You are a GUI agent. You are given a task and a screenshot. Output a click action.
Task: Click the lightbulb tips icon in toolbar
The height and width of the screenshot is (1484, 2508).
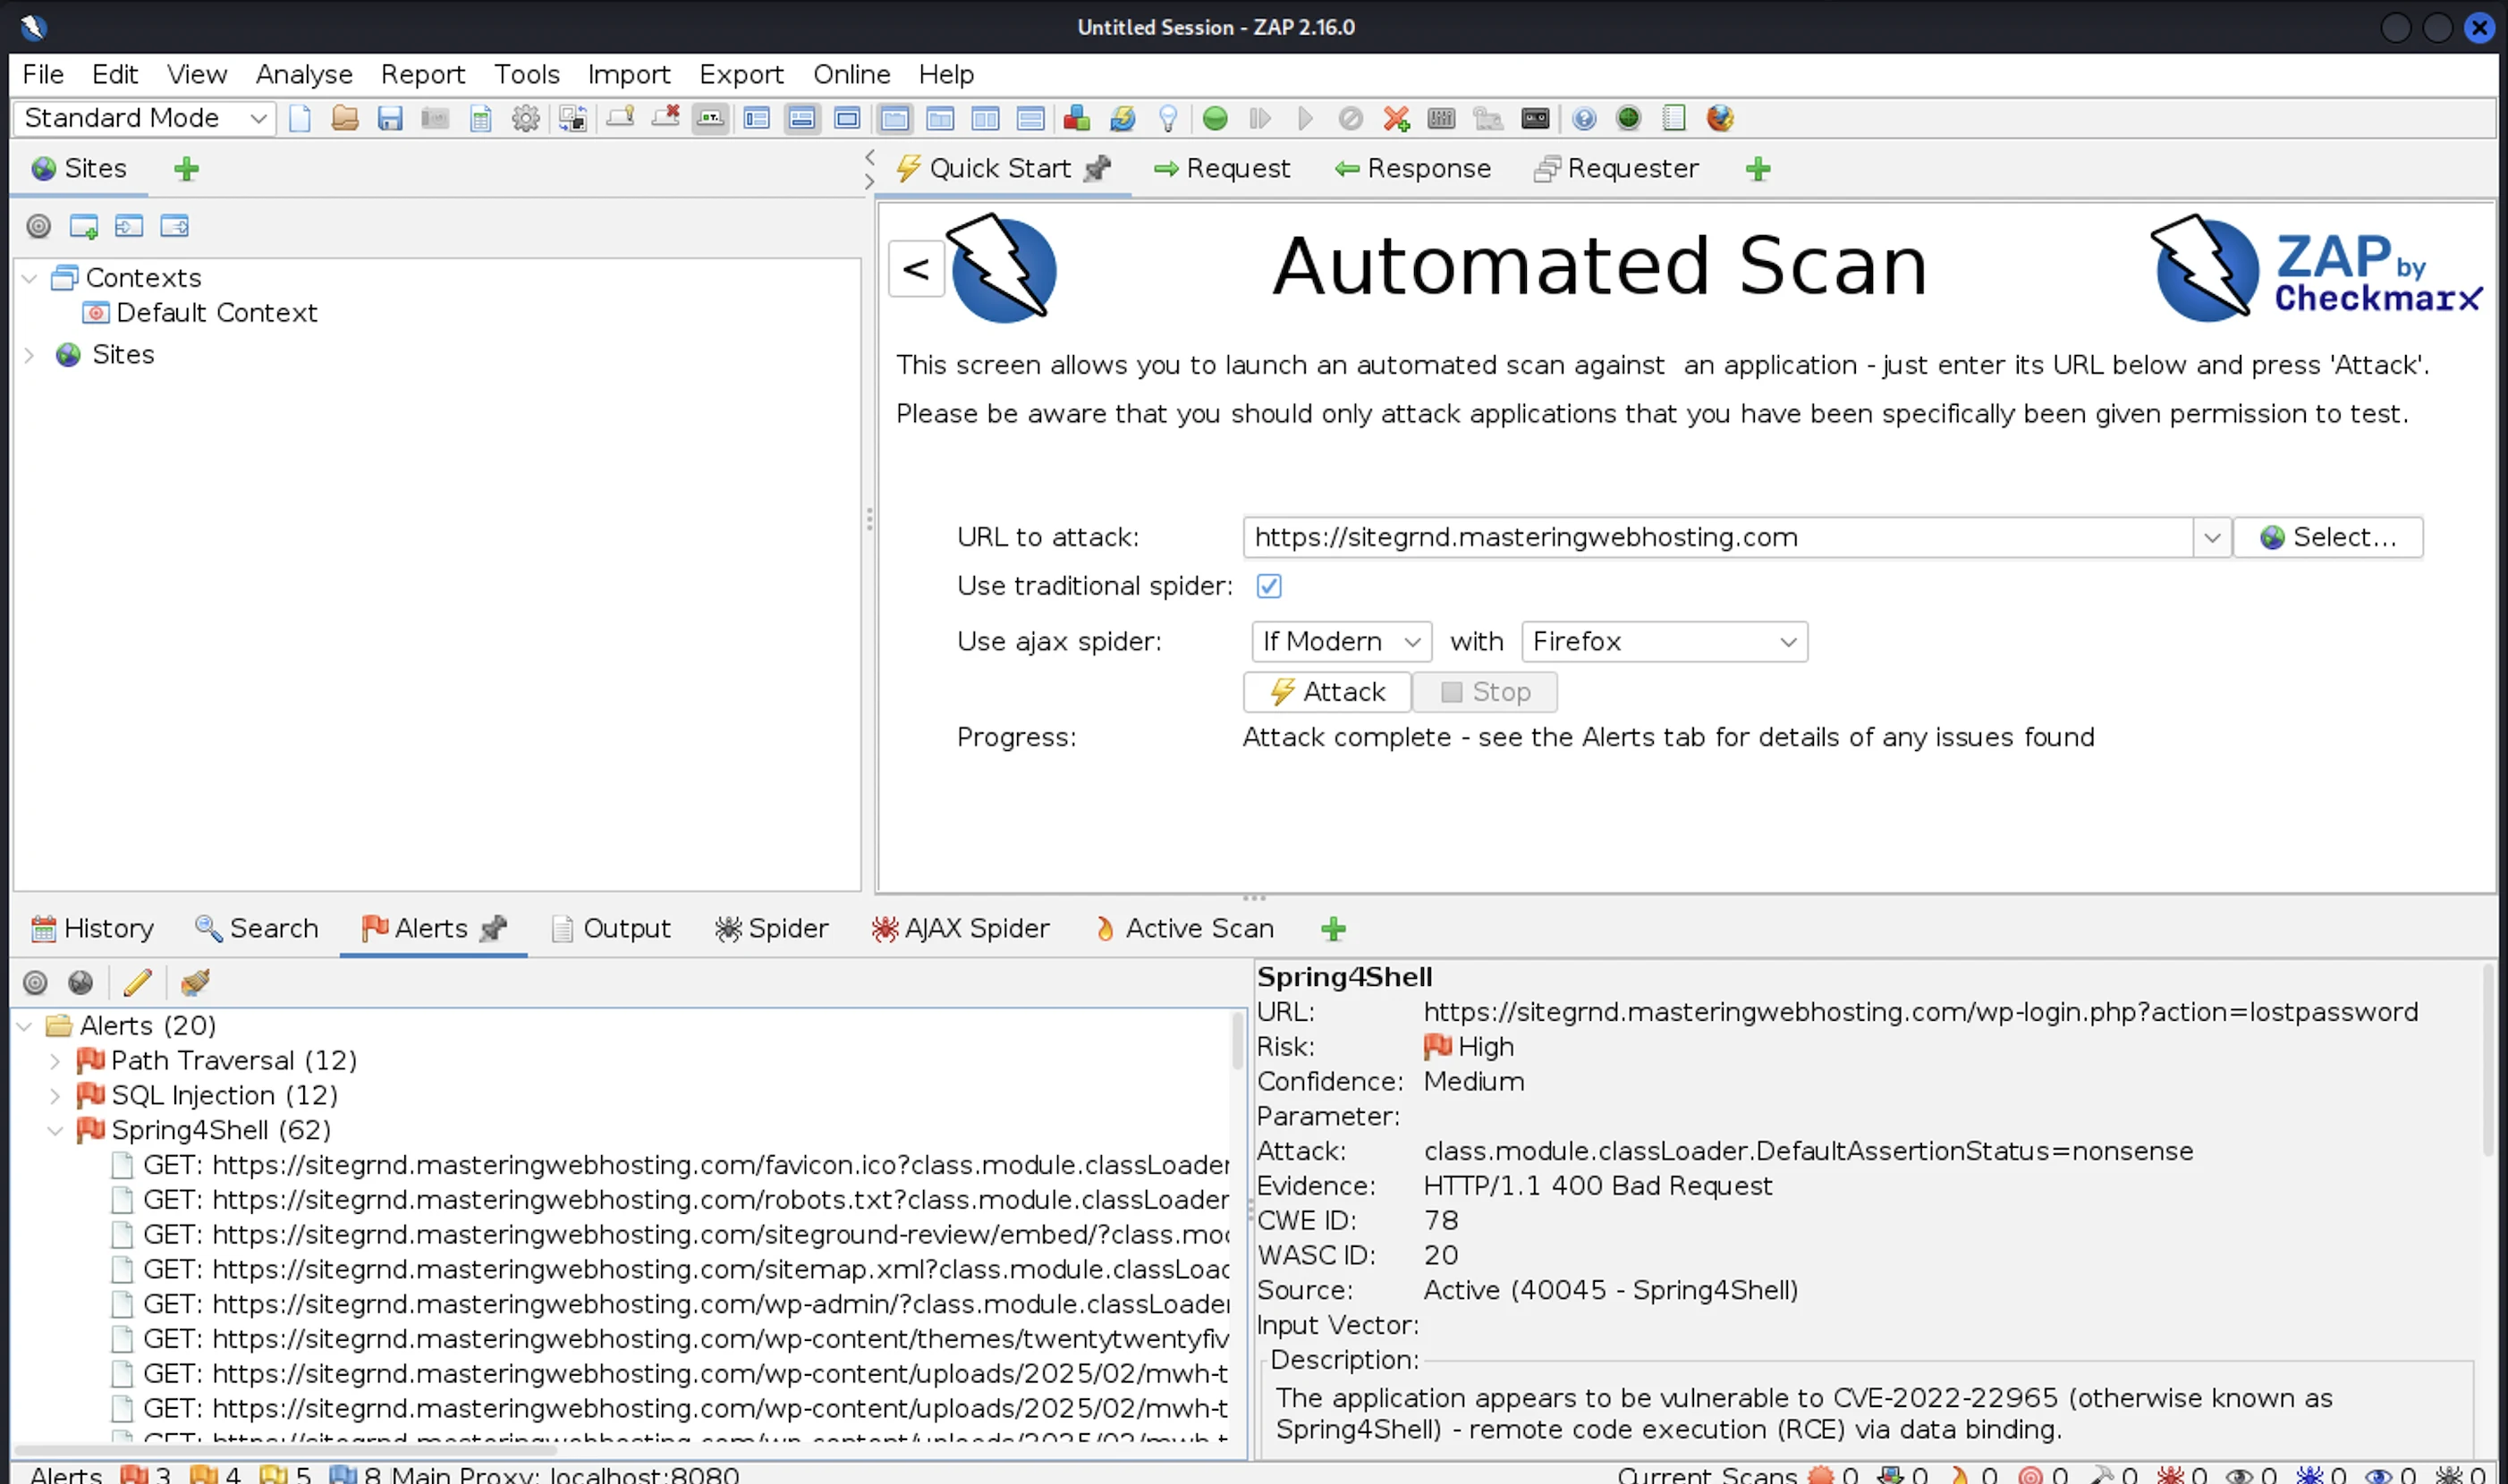[x=1167, y=119]
